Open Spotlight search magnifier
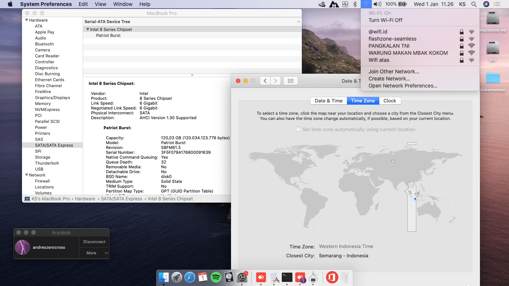Image resolution: width=509 pixels, height=286 pixels. 474,4
